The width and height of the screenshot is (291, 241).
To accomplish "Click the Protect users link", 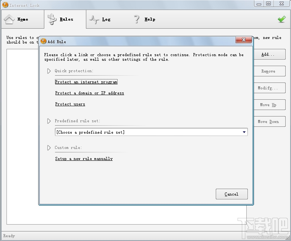I will pyautogui.click(x=70, y=104).
